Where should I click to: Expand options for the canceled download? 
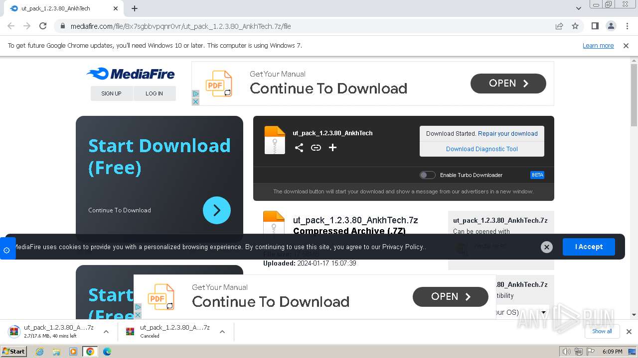(222, 332)
